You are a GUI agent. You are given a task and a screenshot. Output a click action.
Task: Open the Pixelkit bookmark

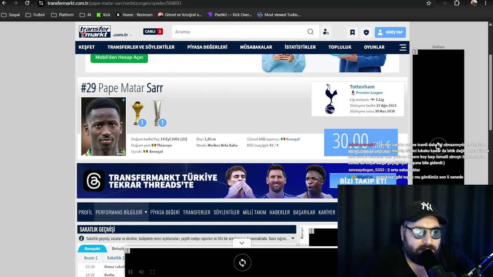pos(230,15)
